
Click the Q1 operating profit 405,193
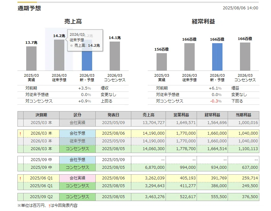point(188,178)
